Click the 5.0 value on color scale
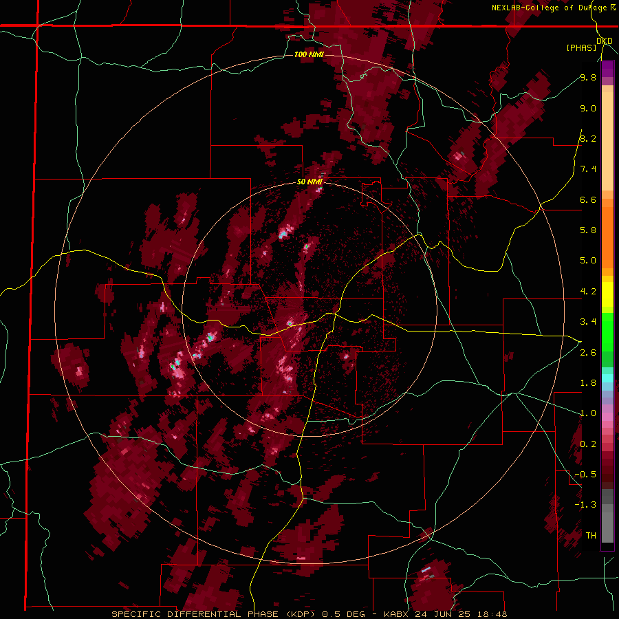The height and width of the screenshot is (619, 619). coord(588,261)
